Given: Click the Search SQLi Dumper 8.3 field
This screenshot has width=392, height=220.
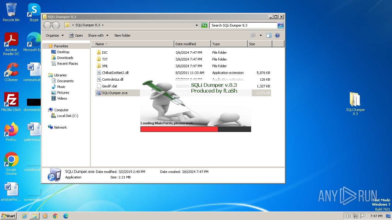Looking at the screenshot, I should point(243,25).
